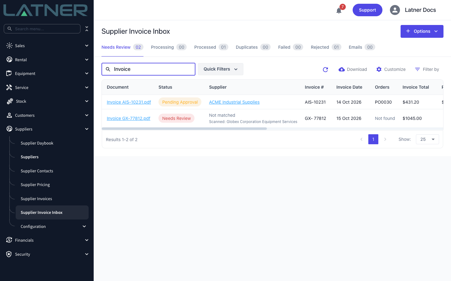Open the Quick Filters dropdown
The height and width of the screenshot is (281, 451).
click(220, 69)
